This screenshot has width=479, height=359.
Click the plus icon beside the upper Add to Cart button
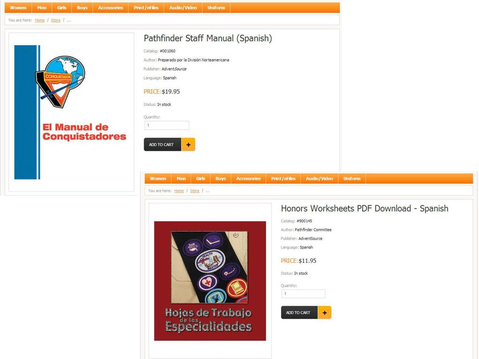point(188,145)
